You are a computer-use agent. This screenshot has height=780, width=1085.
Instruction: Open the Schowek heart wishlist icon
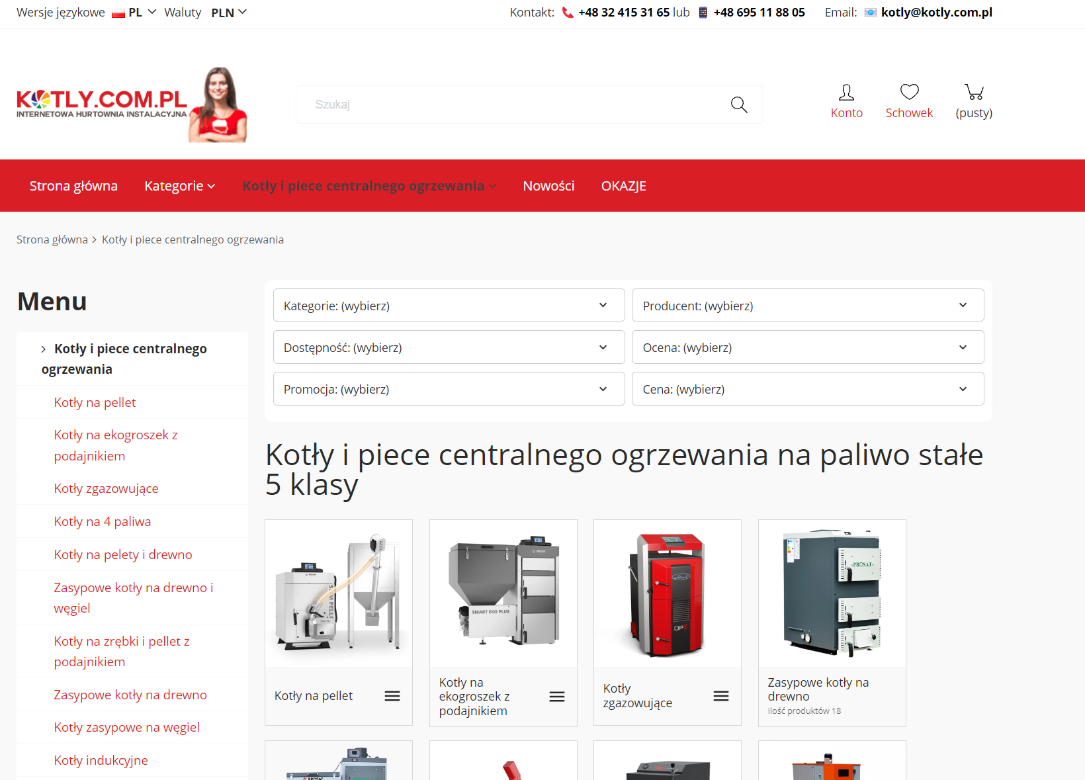[910, 92]
